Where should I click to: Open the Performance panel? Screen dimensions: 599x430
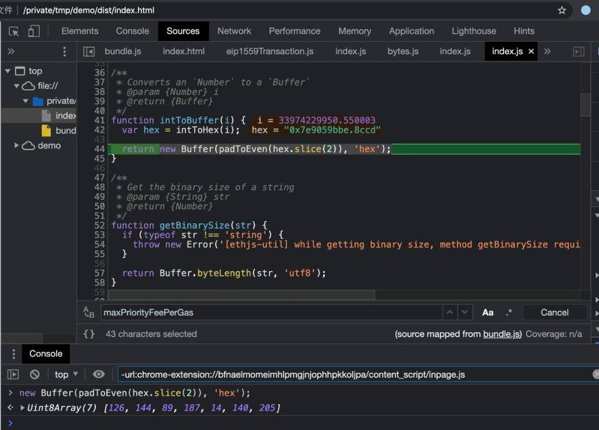coord(295,31)
